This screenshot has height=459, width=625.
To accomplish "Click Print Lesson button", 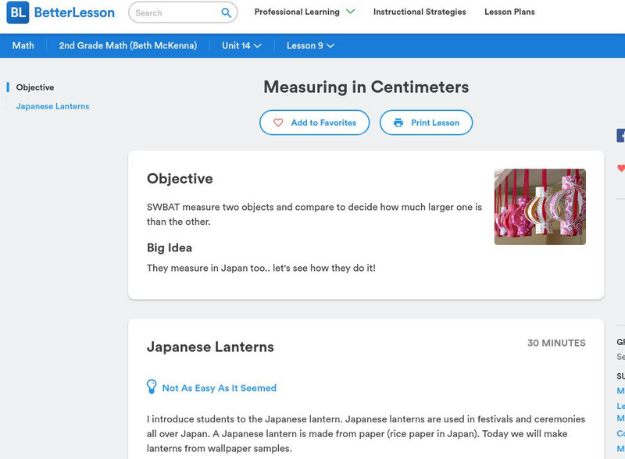I will 424,123.
